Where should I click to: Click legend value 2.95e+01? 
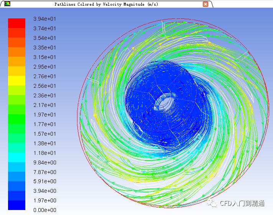[x=44, y=67]
